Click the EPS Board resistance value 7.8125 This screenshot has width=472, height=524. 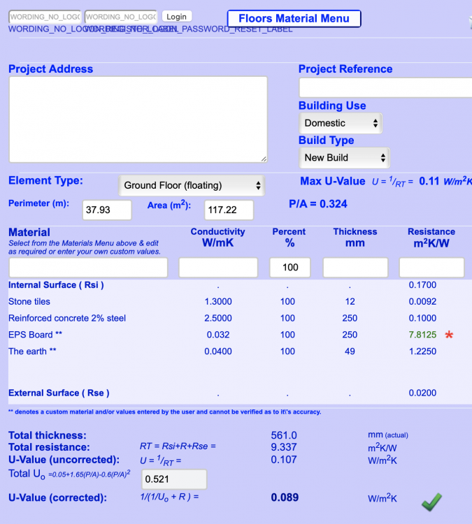point(422,335)
